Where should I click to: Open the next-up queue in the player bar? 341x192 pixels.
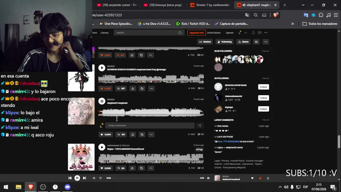tap(268, 178)
